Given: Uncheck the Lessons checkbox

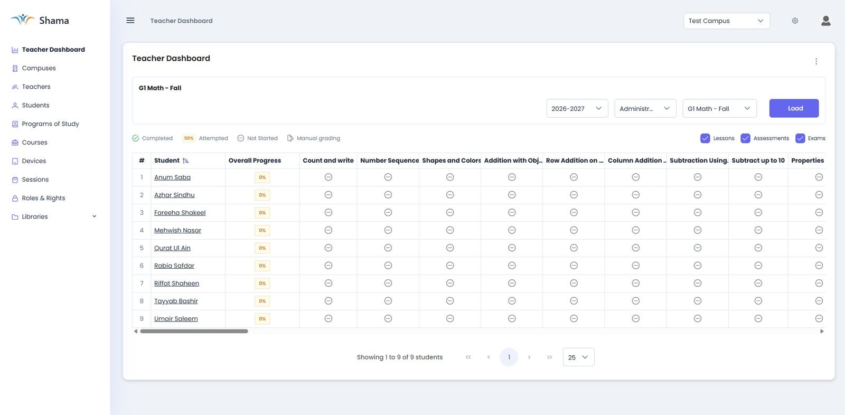Looking at the screenshot, I should [705, 138].
